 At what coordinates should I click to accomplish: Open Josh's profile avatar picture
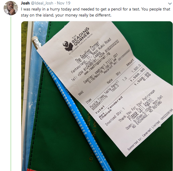tap(11, 8)
